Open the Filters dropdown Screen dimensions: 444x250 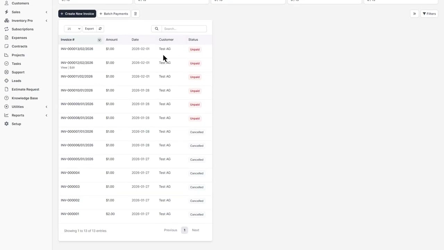point(429,14)
